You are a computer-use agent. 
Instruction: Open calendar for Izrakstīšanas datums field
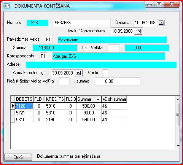click(138, 31)
